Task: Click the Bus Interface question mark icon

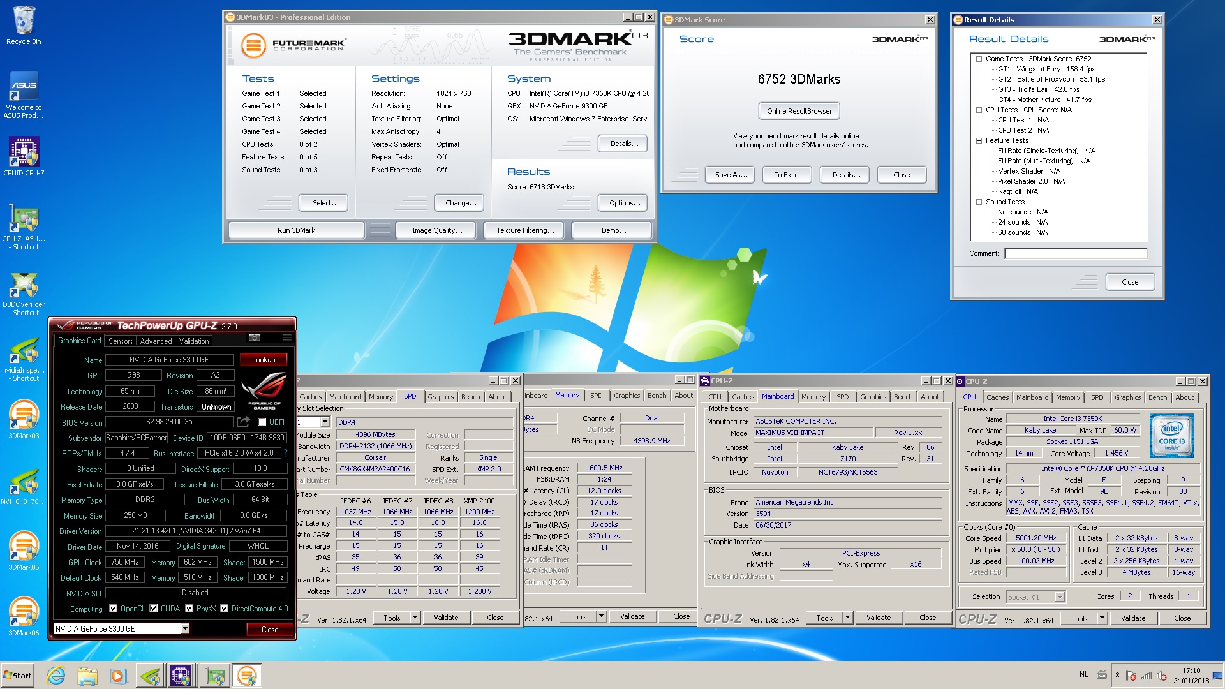Action: [285, 453]
